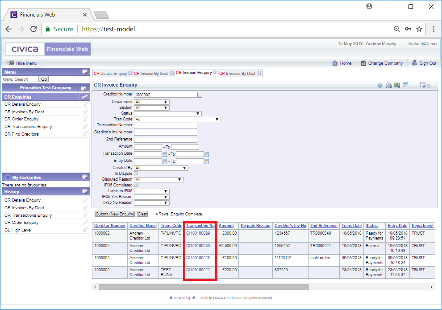Open the Section dropdown

(x=152, y=108)
